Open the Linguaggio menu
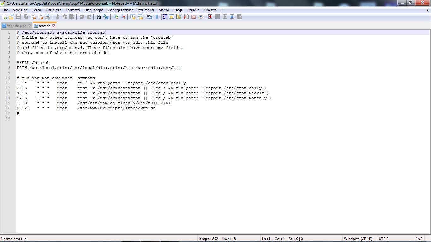This screenshot has height=242, width=431. pyautogui.click(x=94, y=10)
